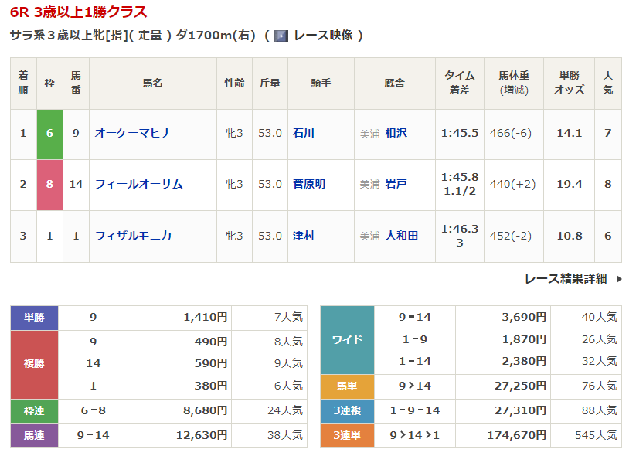The height and width of the screenshot is (456, 636).
Task: Click the odds value 19.4
Action: [x=569, y=184]
